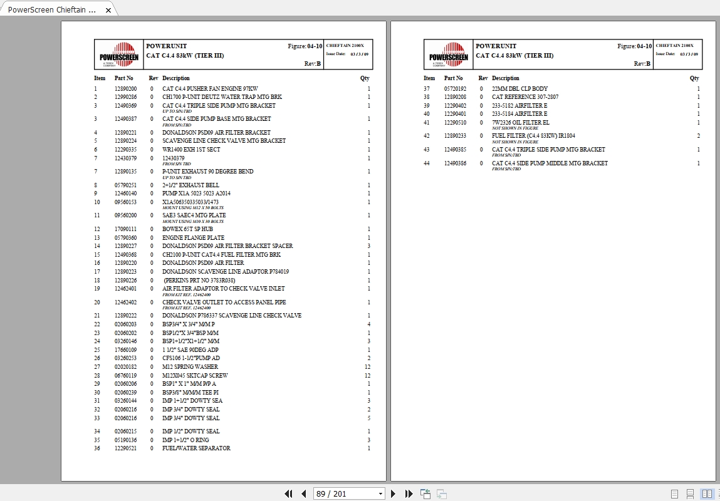Navigate forward in page history
720x501 pixels.
coord(441,494)
